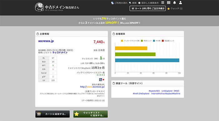This screenshot has height=121, width=219.
Task: Click the Social row label
Action: point(44,73)
